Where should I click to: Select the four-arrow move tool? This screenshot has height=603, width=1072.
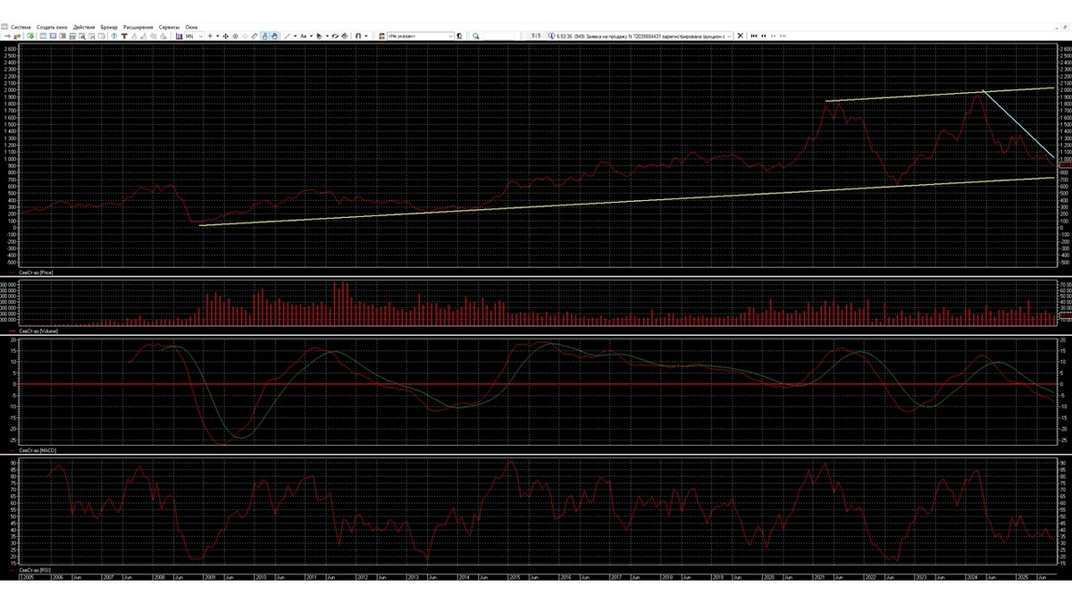225,36
